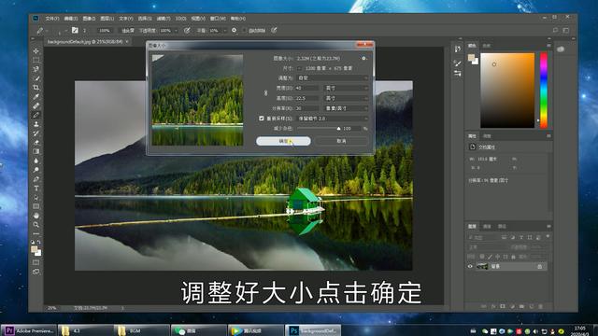Screen dimensions: 598x336
Task: Toggle airbrush pressure icon in options bar
Action: tap(187, 30)
